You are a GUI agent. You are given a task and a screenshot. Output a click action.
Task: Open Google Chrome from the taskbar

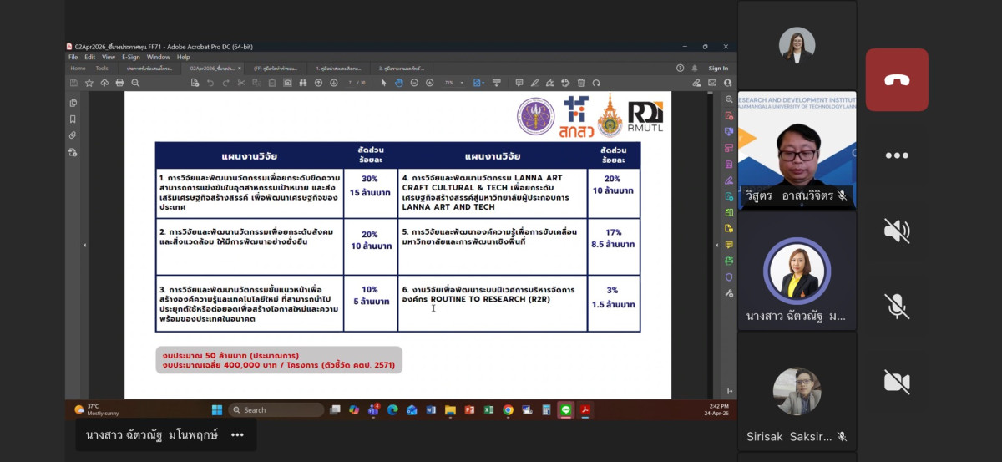coord(508,410)
